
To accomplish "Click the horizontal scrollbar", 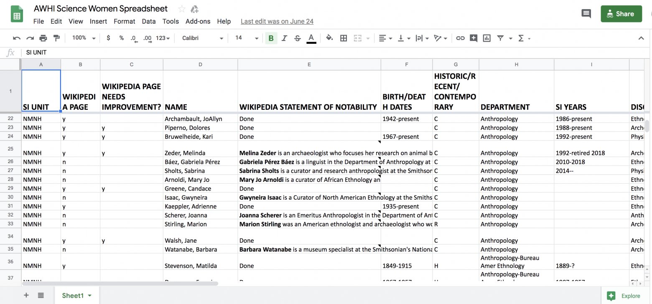I will [120, 283].
